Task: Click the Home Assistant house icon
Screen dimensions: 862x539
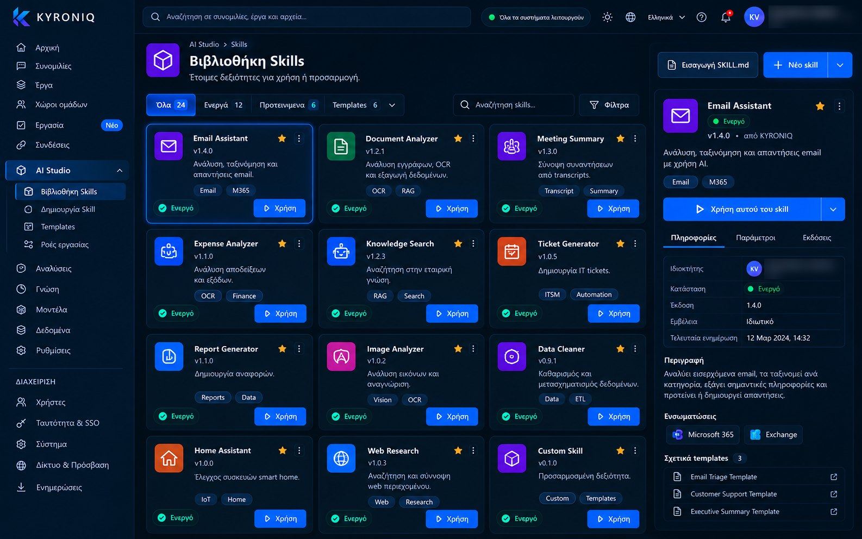Action: [168, 459]
